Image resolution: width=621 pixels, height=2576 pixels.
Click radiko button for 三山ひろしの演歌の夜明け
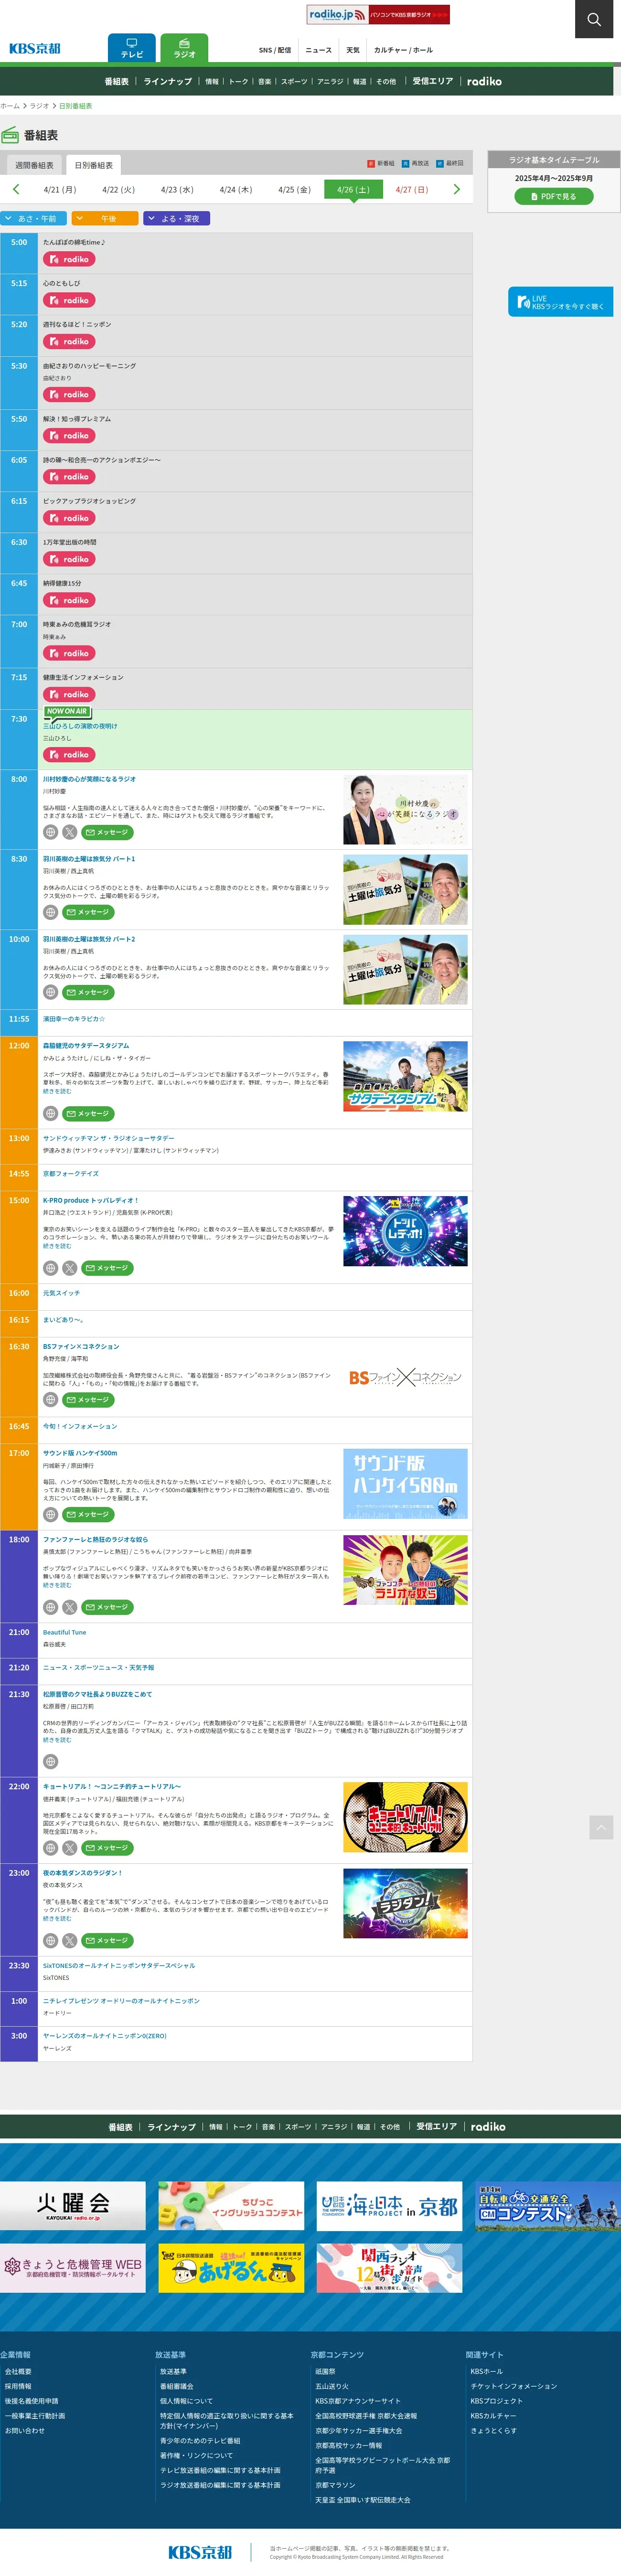(x=69, y=755)
